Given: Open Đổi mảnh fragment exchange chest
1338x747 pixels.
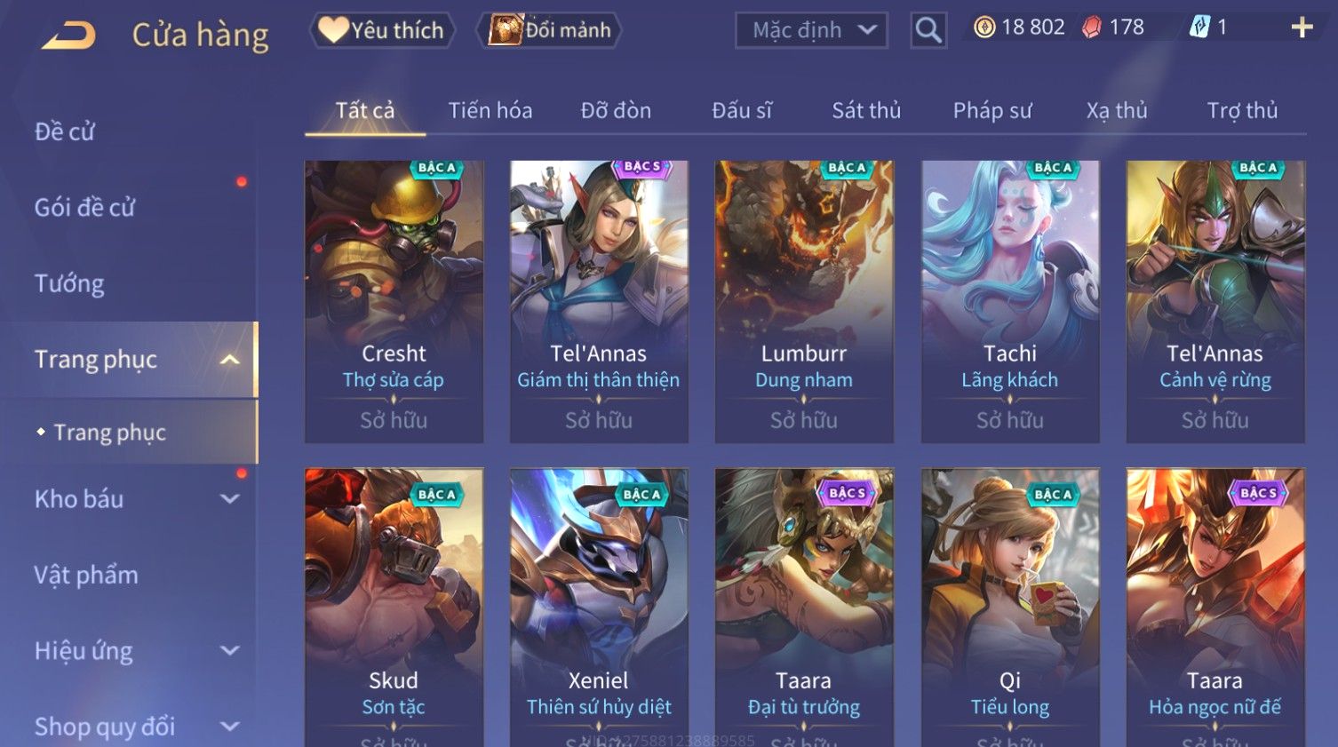Looking at the screenshot, I should coord(549,30).
